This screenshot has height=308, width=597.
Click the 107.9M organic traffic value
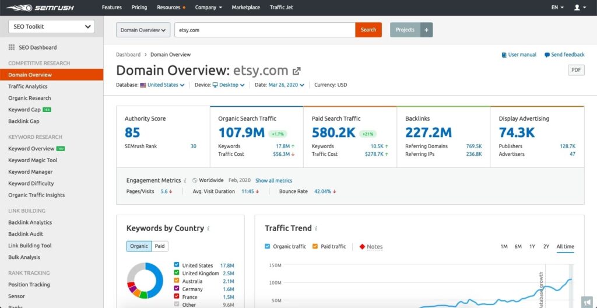coord(241,132)
